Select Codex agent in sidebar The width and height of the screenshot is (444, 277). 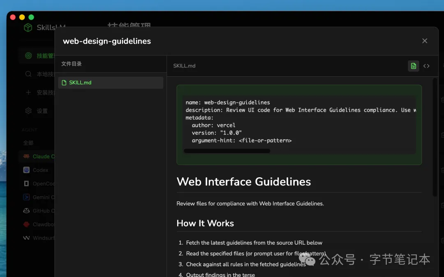(37, 170)
